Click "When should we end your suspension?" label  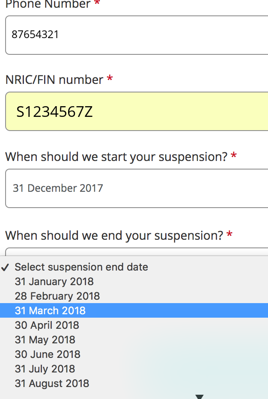(114, 235)
